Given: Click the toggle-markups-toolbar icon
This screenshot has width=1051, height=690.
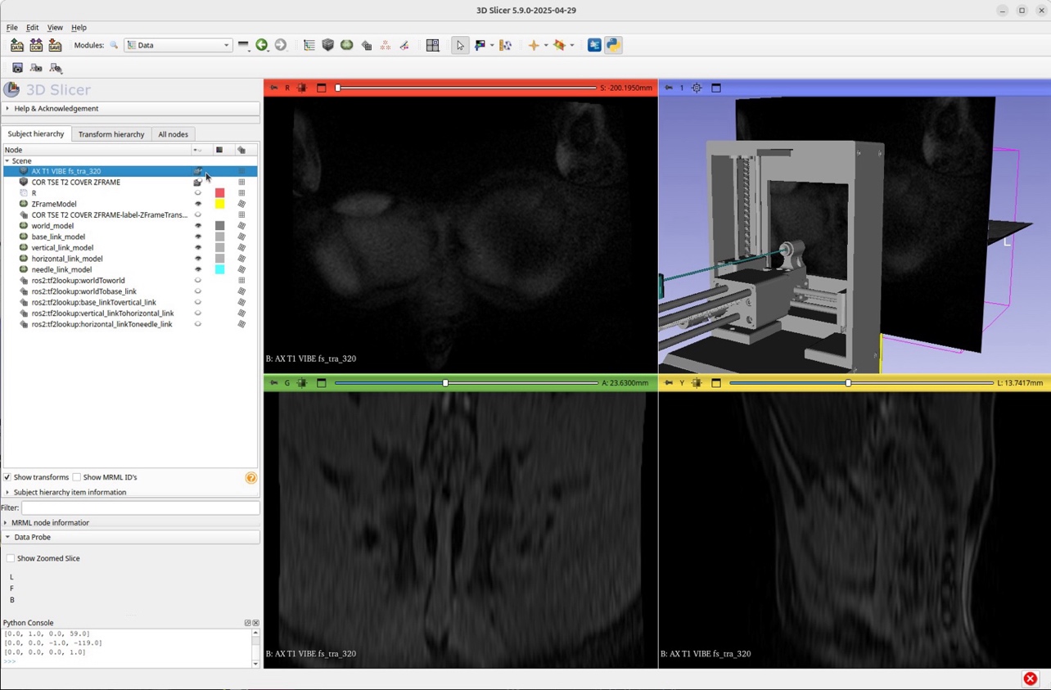Looking at the screenshot, I should pyautogui.click(x=506, y=45).
